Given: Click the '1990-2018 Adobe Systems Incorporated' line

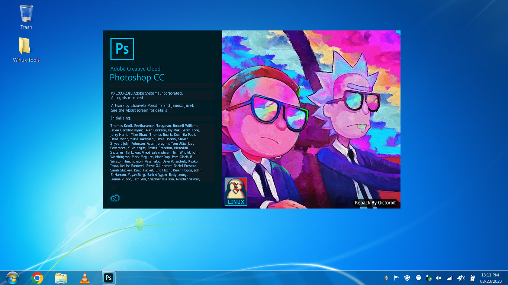Looking at the screenshot, I should click(147, 93).
